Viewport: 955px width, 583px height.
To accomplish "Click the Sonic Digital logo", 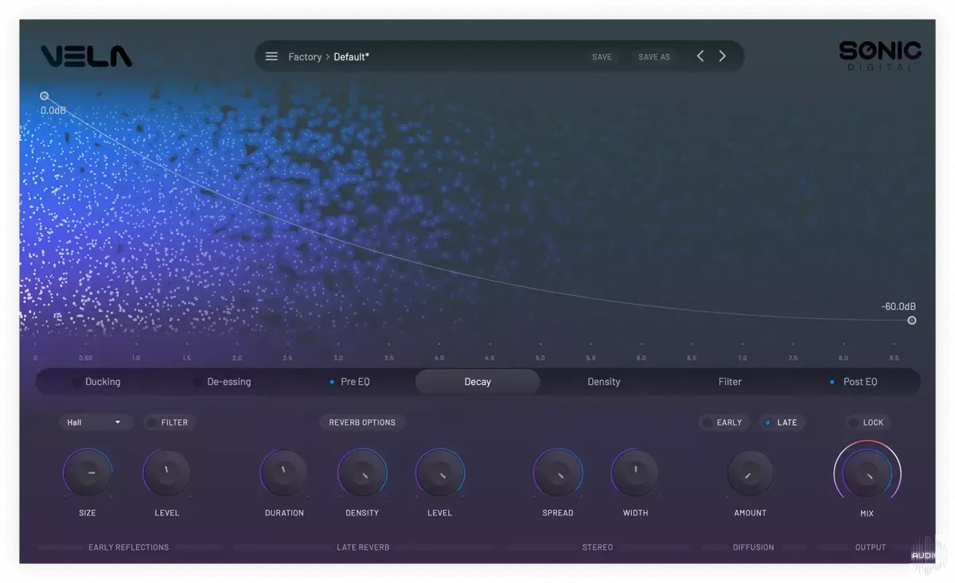I will [879, 56].
